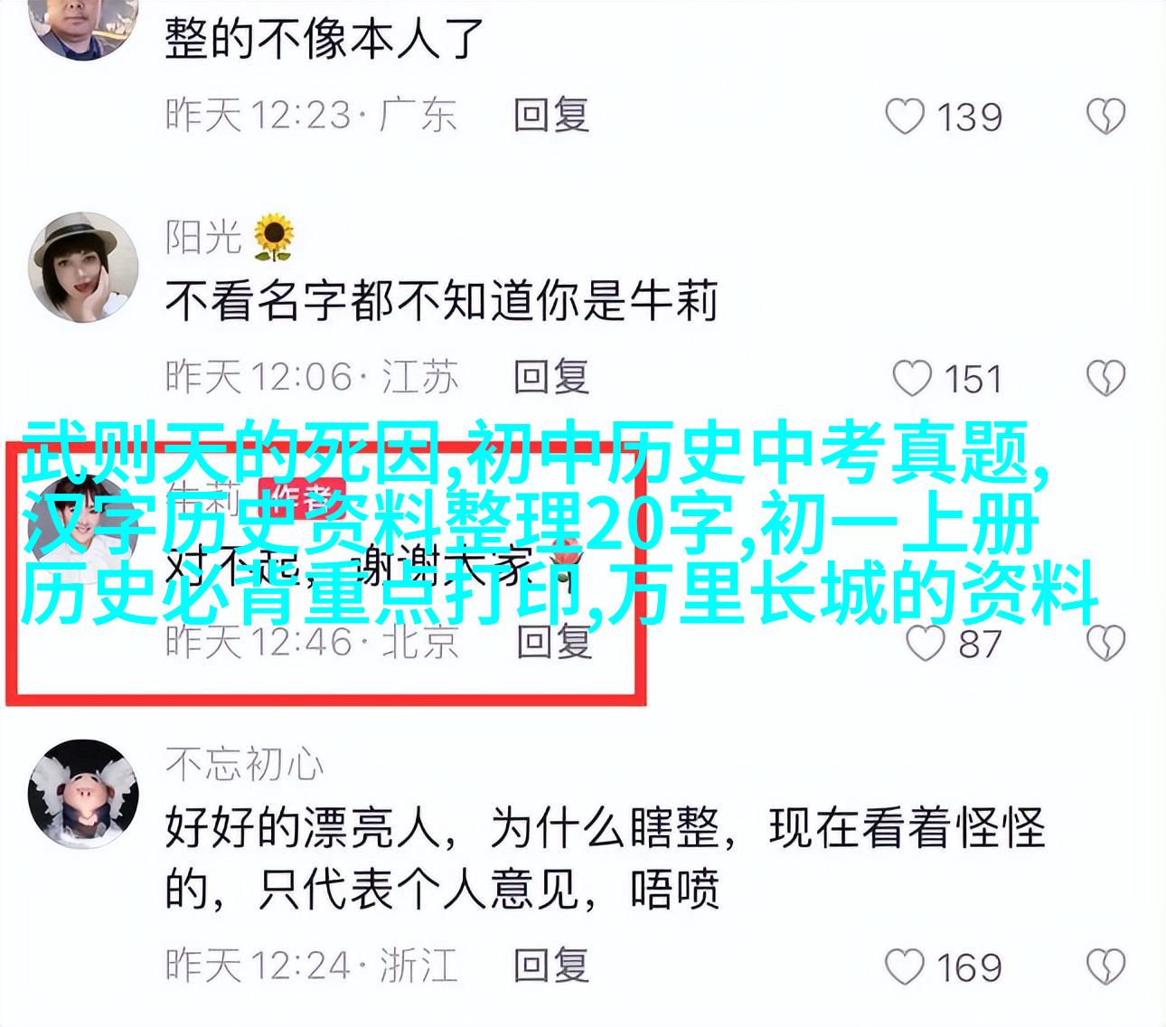Image resolution: width=1166 pixels, height=1027 pixels.
Task: Tap username 不忘初心
Action: click(x=244, y=764)
